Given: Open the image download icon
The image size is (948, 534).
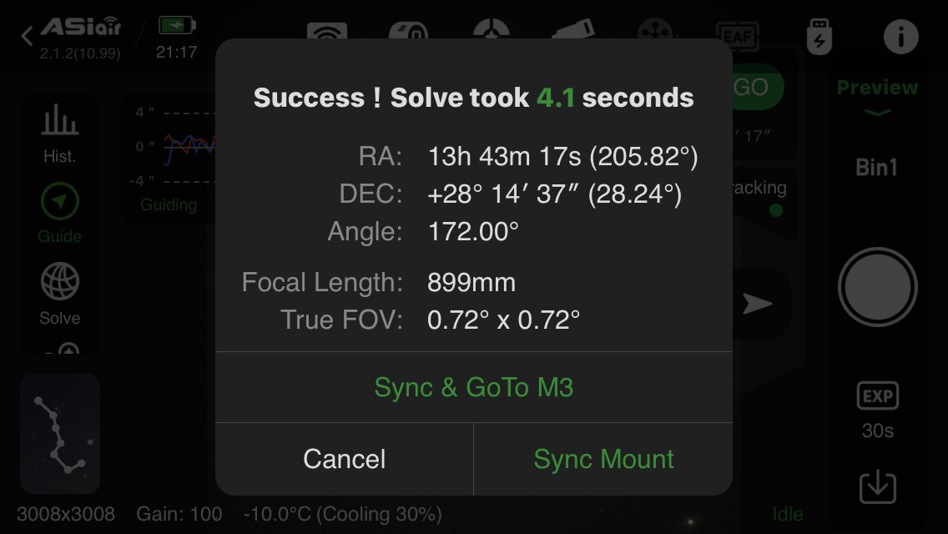Looking at the screenshot, I should [x=877, y=486].
